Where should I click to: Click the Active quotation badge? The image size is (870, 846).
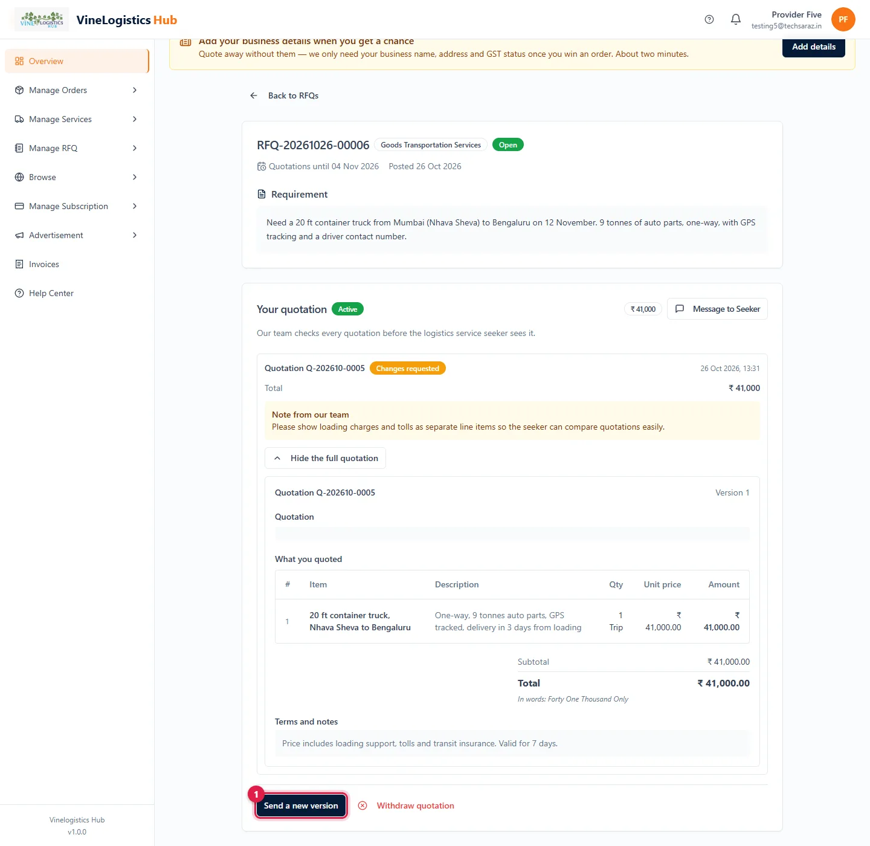click(347, 309)
